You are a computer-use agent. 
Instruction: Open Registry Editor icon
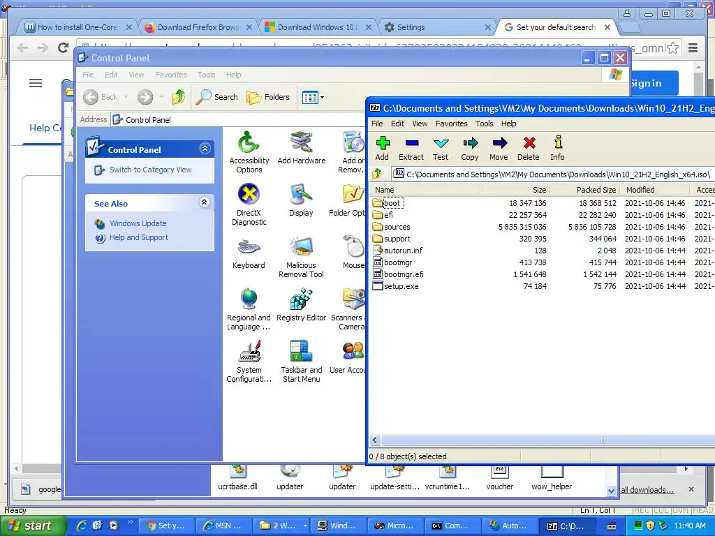[301, 306]
